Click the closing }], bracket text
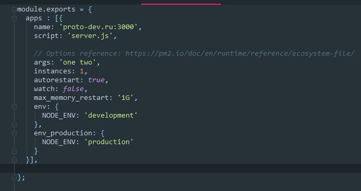This screenshot has width=361, height=191. [32, 160]
